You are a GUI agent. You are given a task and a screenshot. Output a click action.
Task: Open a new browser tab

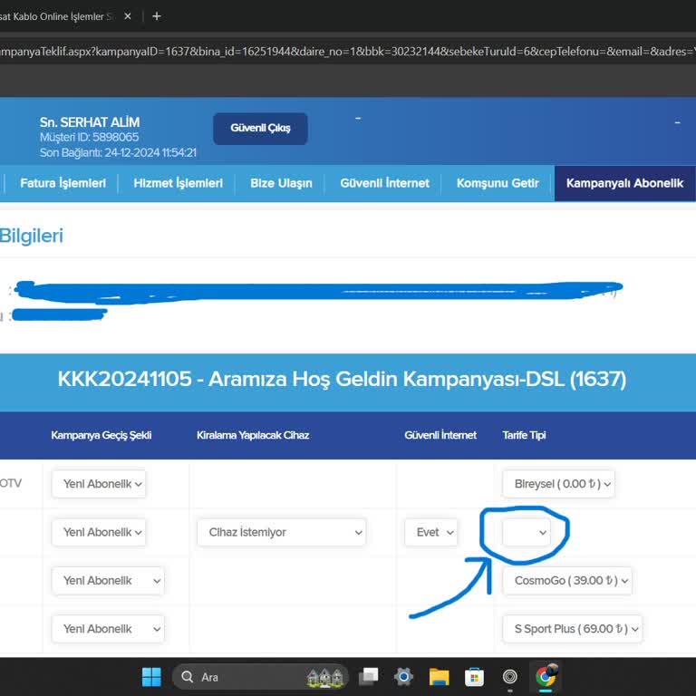[x=156, y=16]
